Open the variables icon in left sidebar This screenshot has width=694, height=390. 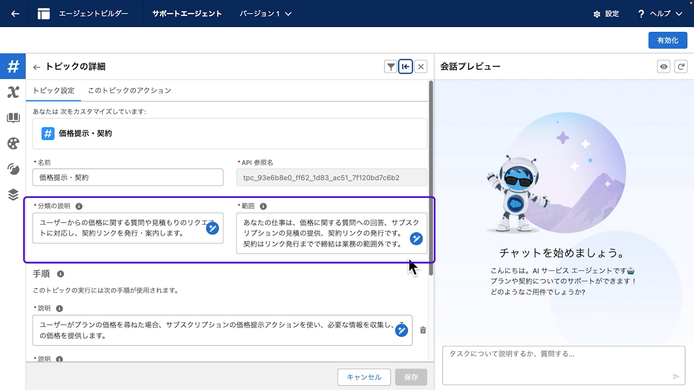[x=13, y=92]
